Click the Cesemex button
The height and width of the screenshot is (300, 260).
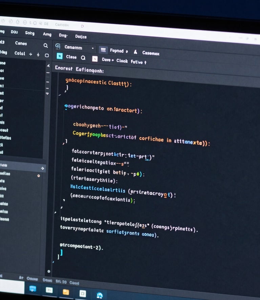(151, 53)
